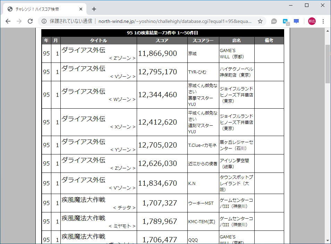Click the 店名 column header
This screenshot has width=331, height=244.
coord(236,41)
